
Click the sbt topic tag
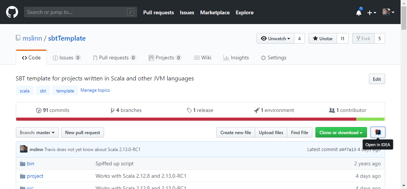tap(43, 91)
